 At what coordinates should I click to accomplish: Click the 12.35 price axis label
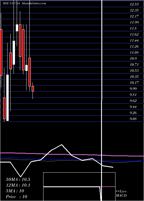[134, 10]
